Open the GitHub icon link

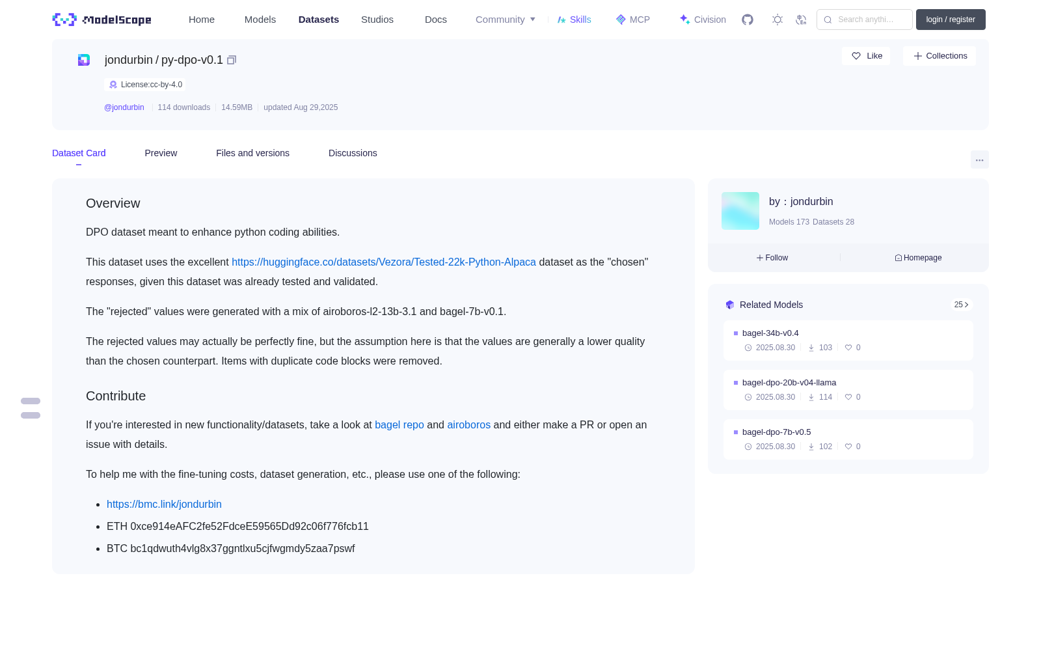click(748, 20)
